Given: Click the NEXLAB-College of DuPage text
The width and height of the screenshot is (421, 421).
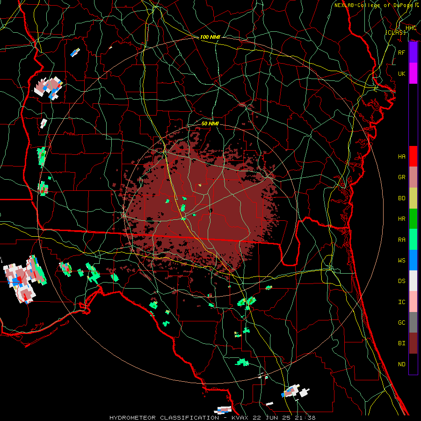Looking at the screenshot, I should pyautogui.click(x=373, y=5).
